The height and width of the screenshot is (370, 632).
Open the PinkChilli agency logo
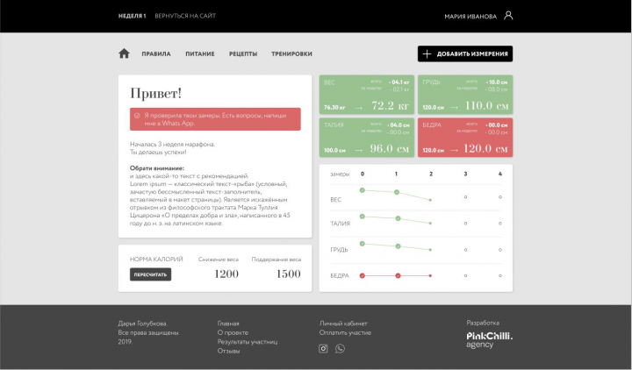[x=489, y=340]
